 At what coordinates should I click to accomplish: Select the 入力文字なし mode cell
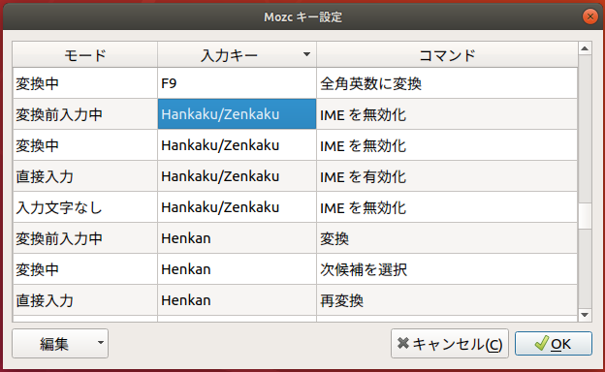pos(85,207)
